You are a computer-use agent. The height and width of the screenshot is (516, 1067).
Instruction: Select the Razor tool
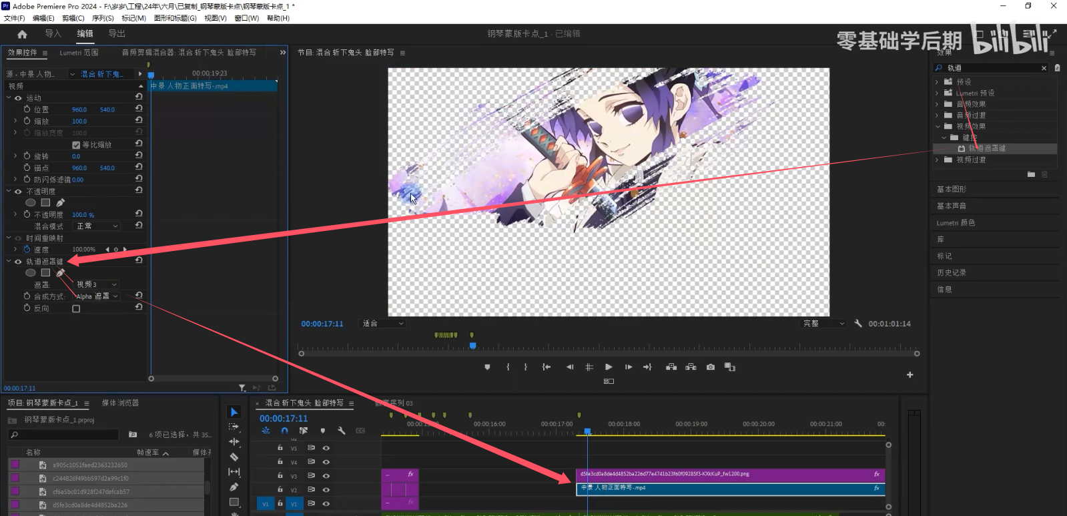point(234,457)
